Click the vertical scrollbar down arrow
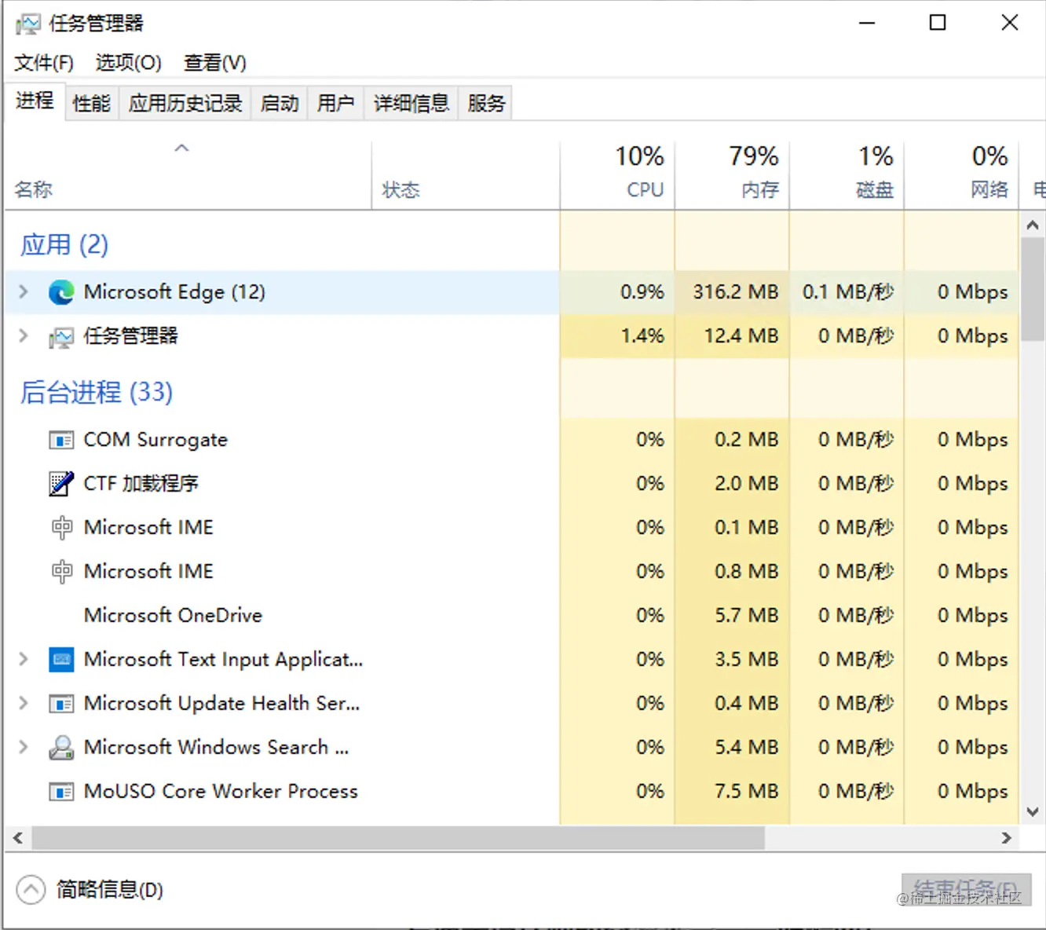Image resolution: width=1046 pixels, height=930 pixels. point(1033,812)
